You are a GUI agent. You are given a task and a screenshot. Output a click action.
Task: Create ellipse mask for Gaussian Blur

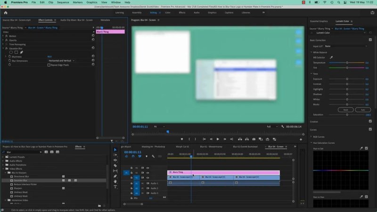(11, 52)
